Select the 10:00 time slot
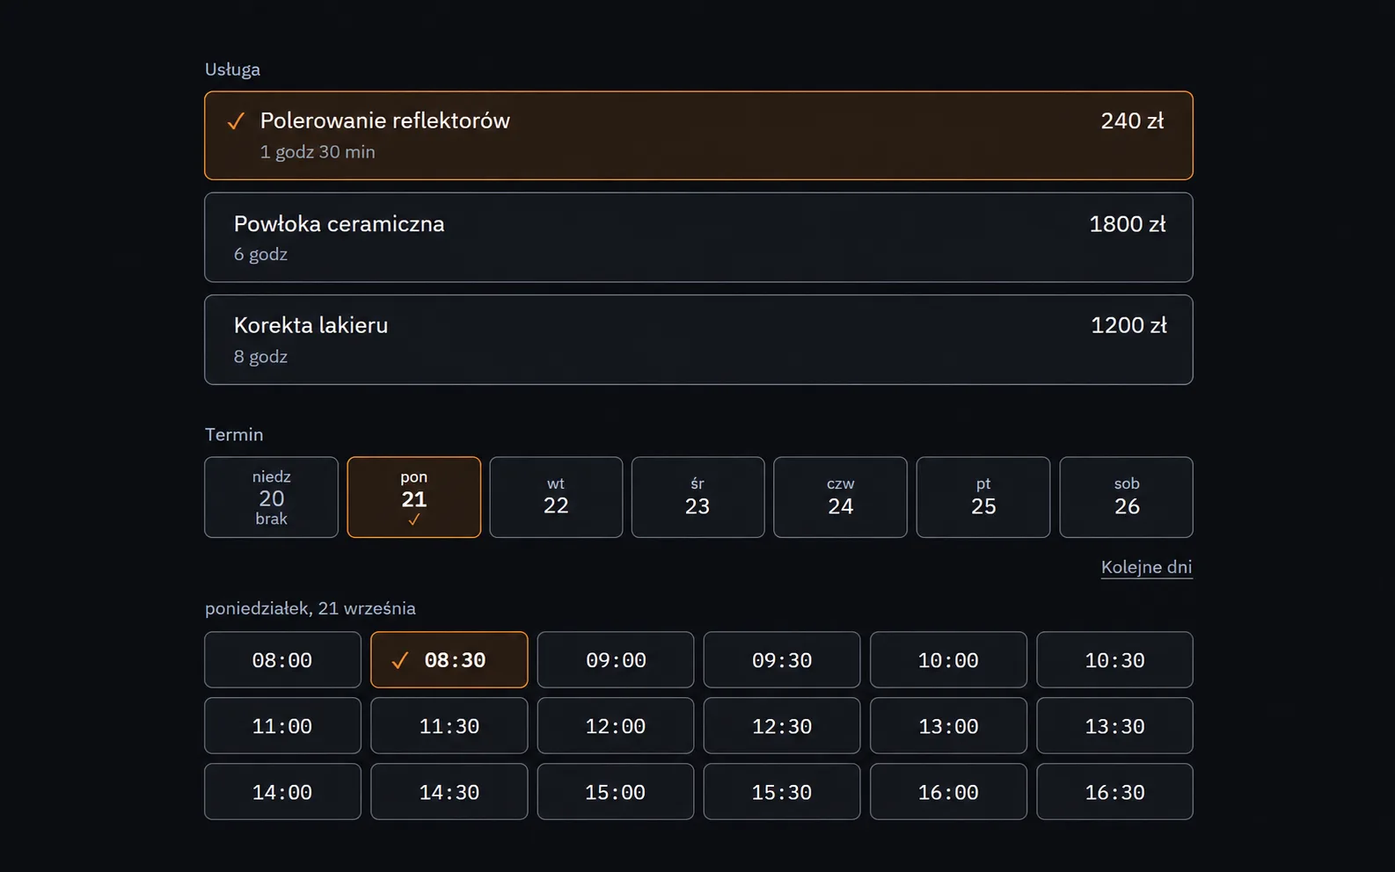Image resolution: width=1395 pixels, height=872 pixels. pyautogui.click(x=948, y=659)
